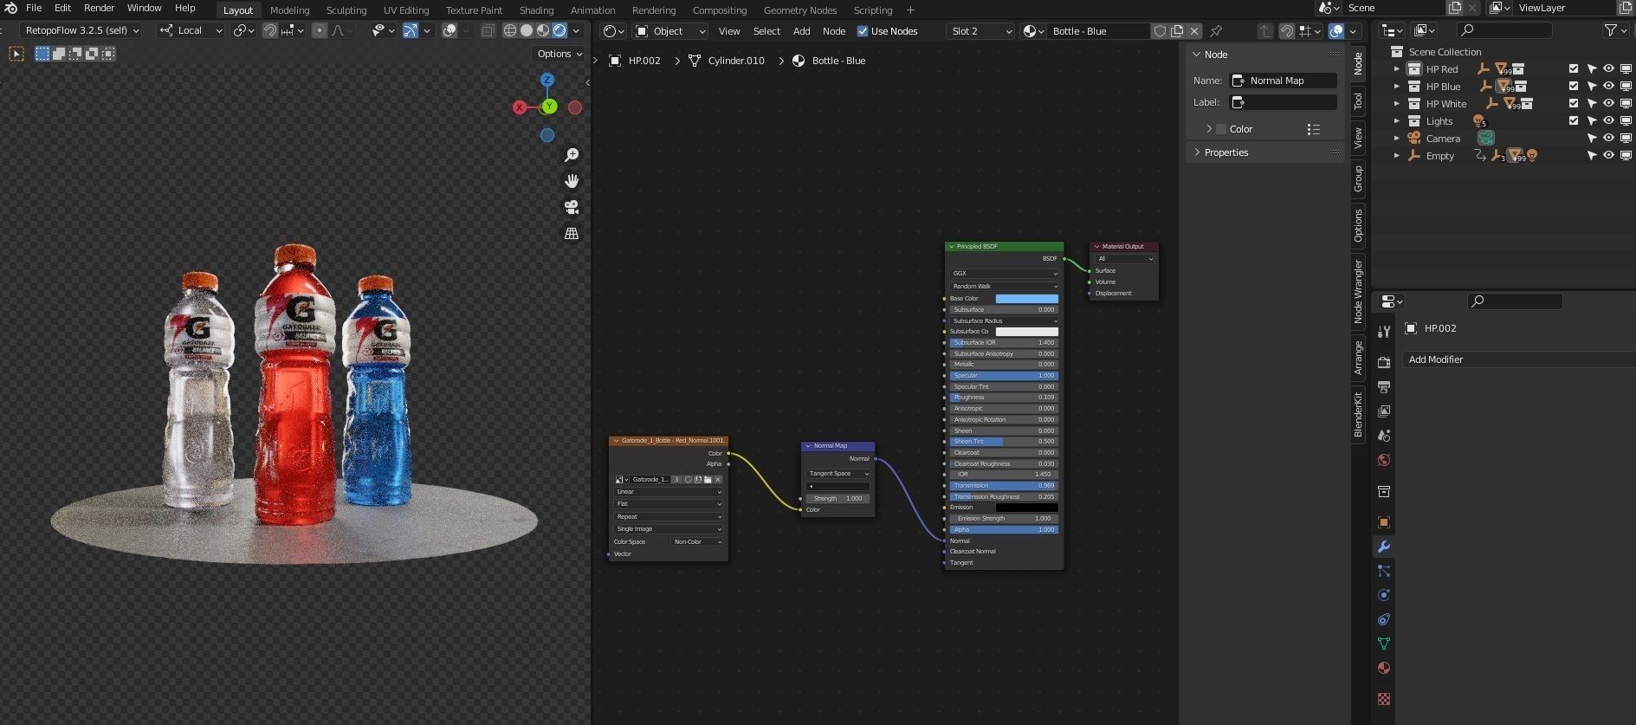Viewport: 1636px width, 725px height.
Task: Open the Object shader type dropdown
Action: [670, 31]
